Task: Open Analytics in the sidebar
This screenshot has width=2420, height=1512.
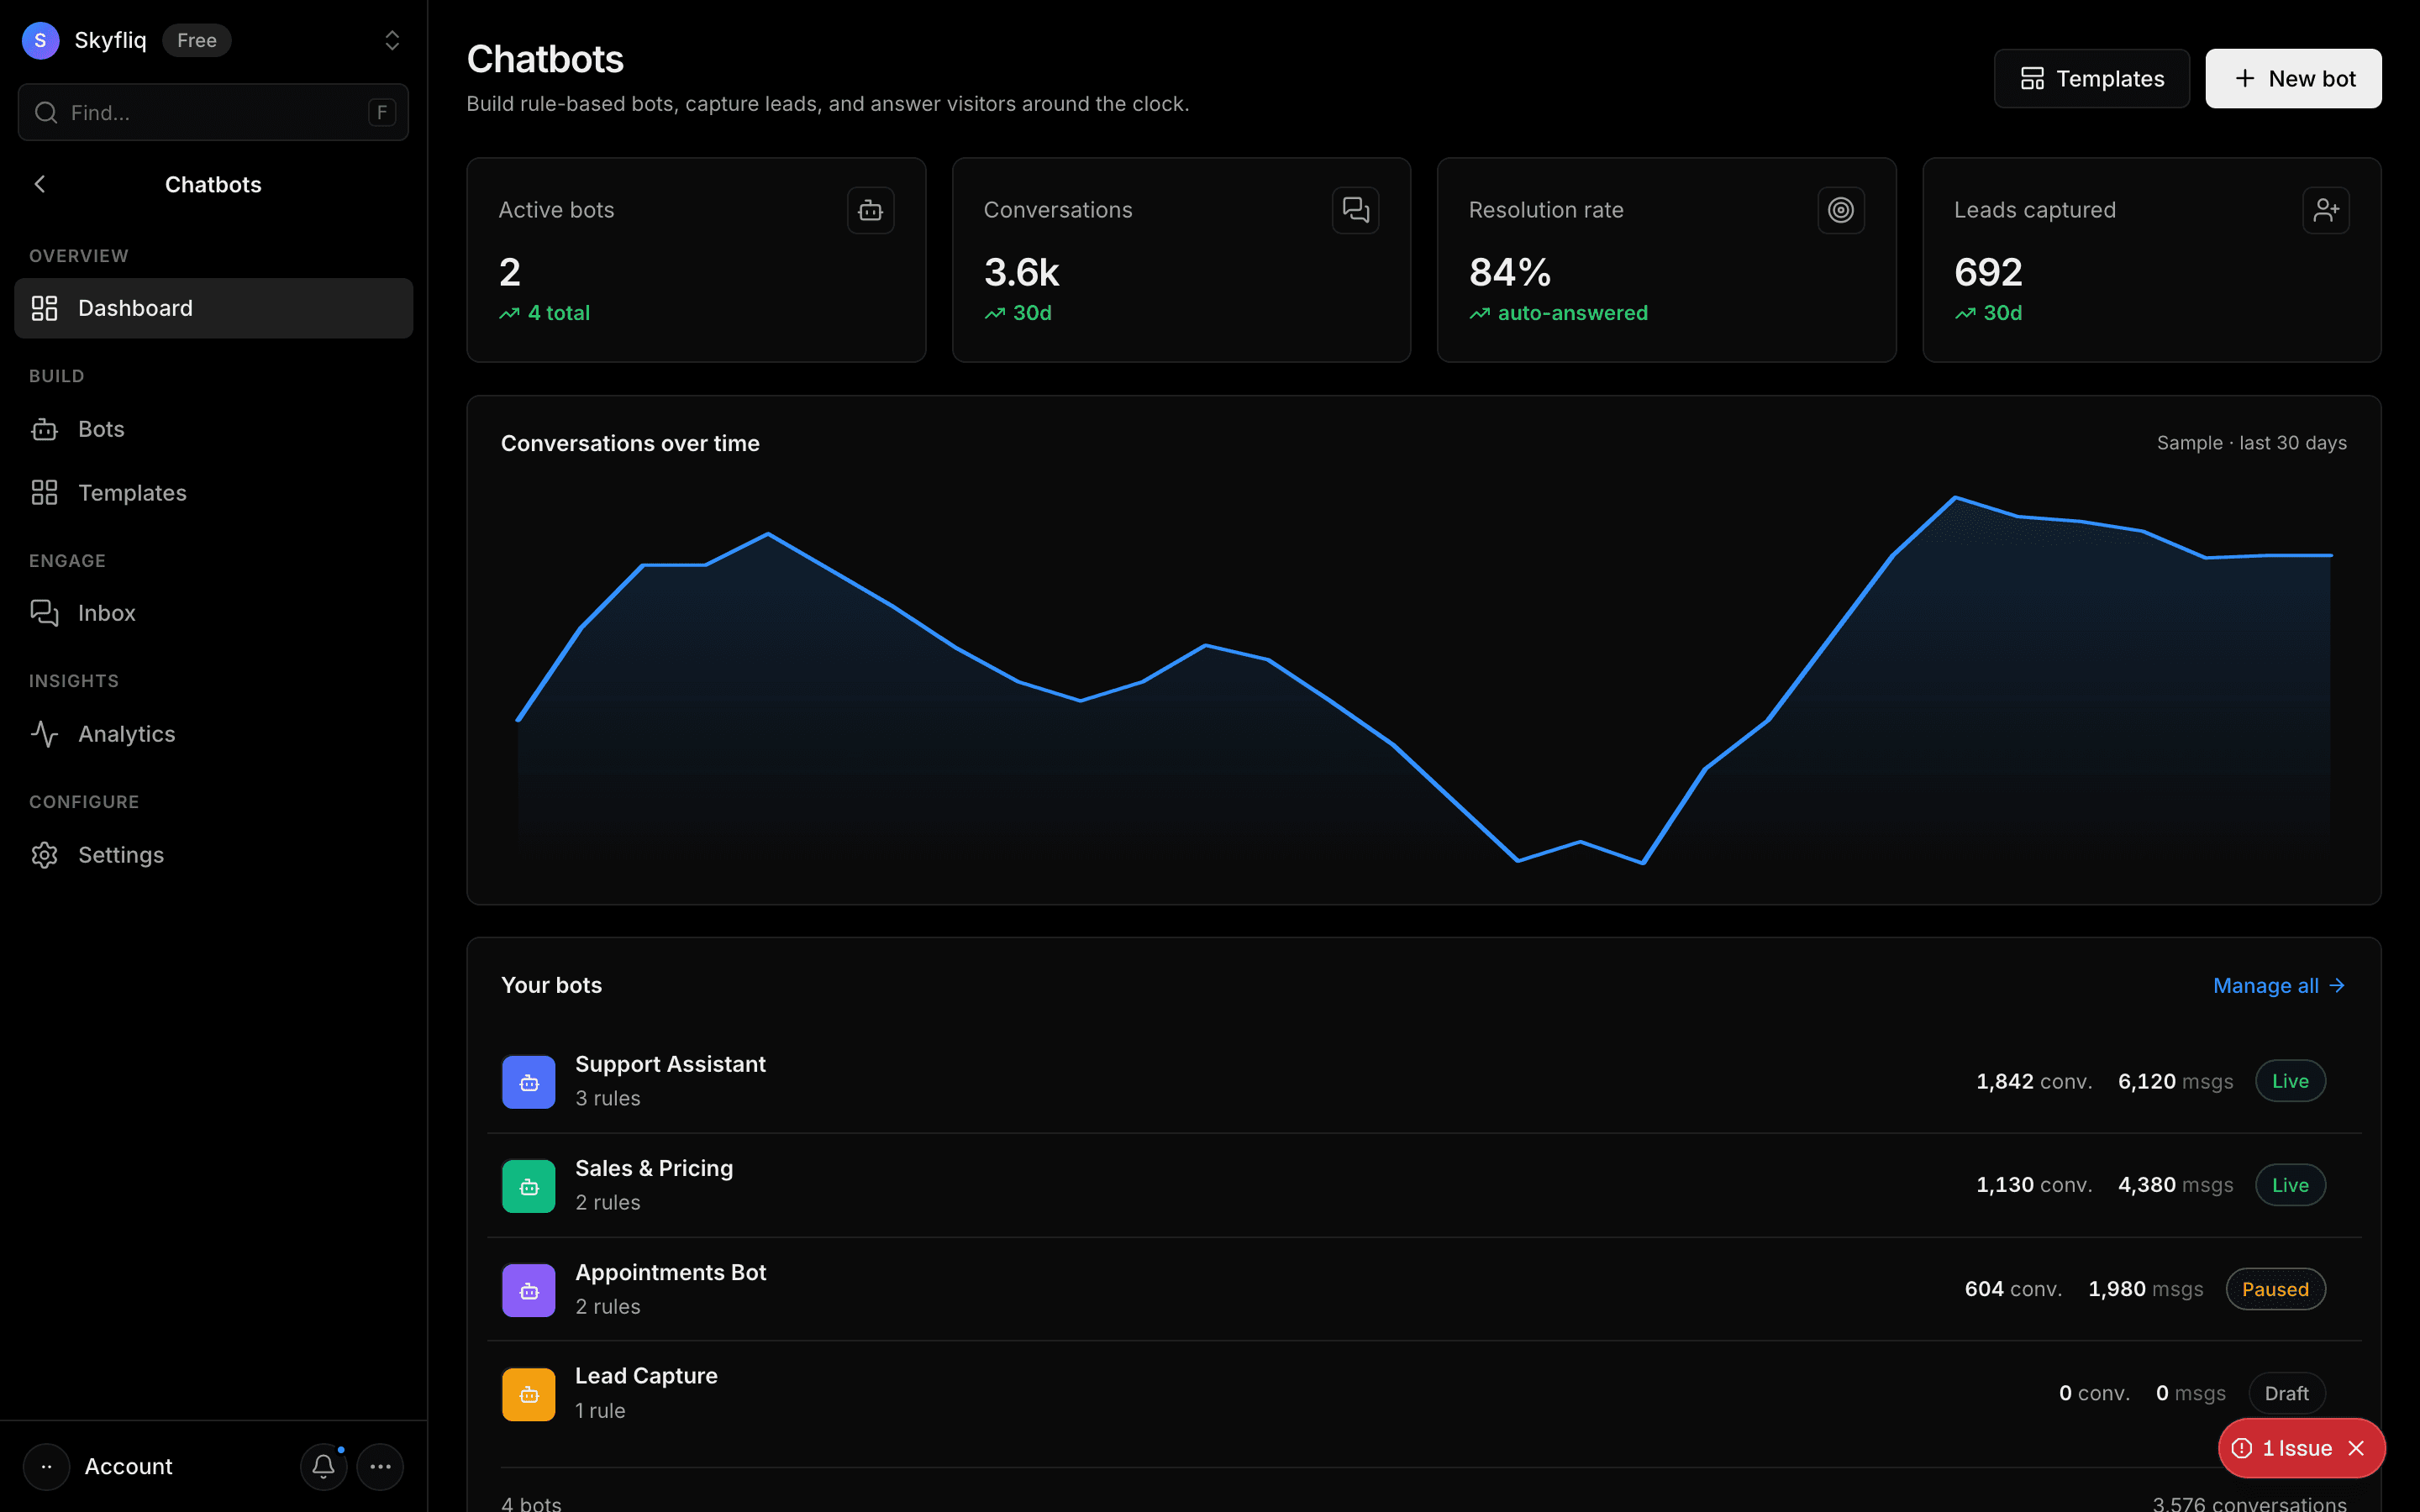Action: (x=213, y=734)
